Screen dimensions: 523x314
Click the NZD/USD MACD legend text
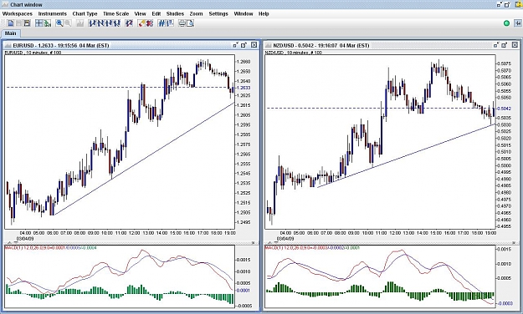tap(312, 248)
